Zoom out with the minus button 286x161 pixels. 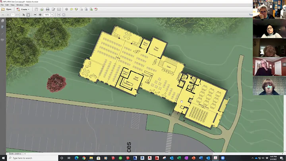pos(35,15)
